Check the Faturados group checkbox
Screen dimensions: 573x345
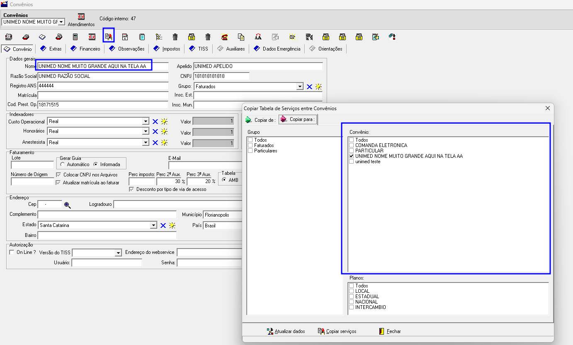(250, 145)
